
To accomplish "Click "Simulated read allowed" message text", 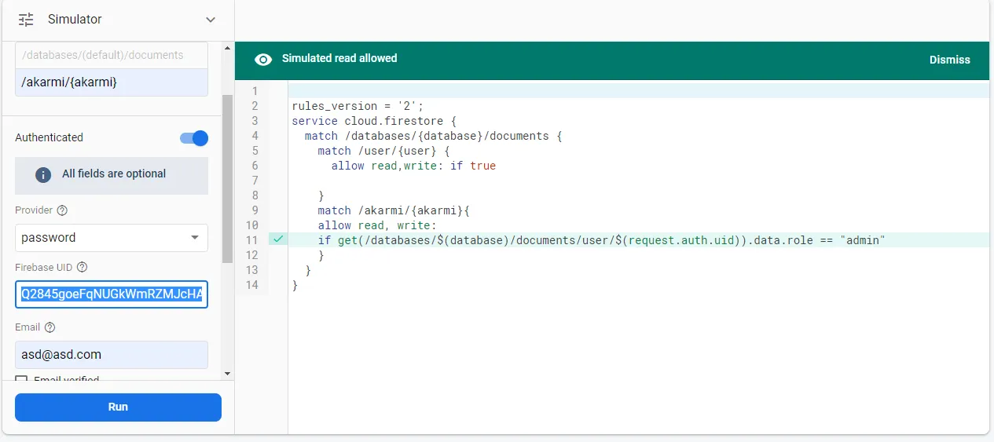I will pos(339,58).
